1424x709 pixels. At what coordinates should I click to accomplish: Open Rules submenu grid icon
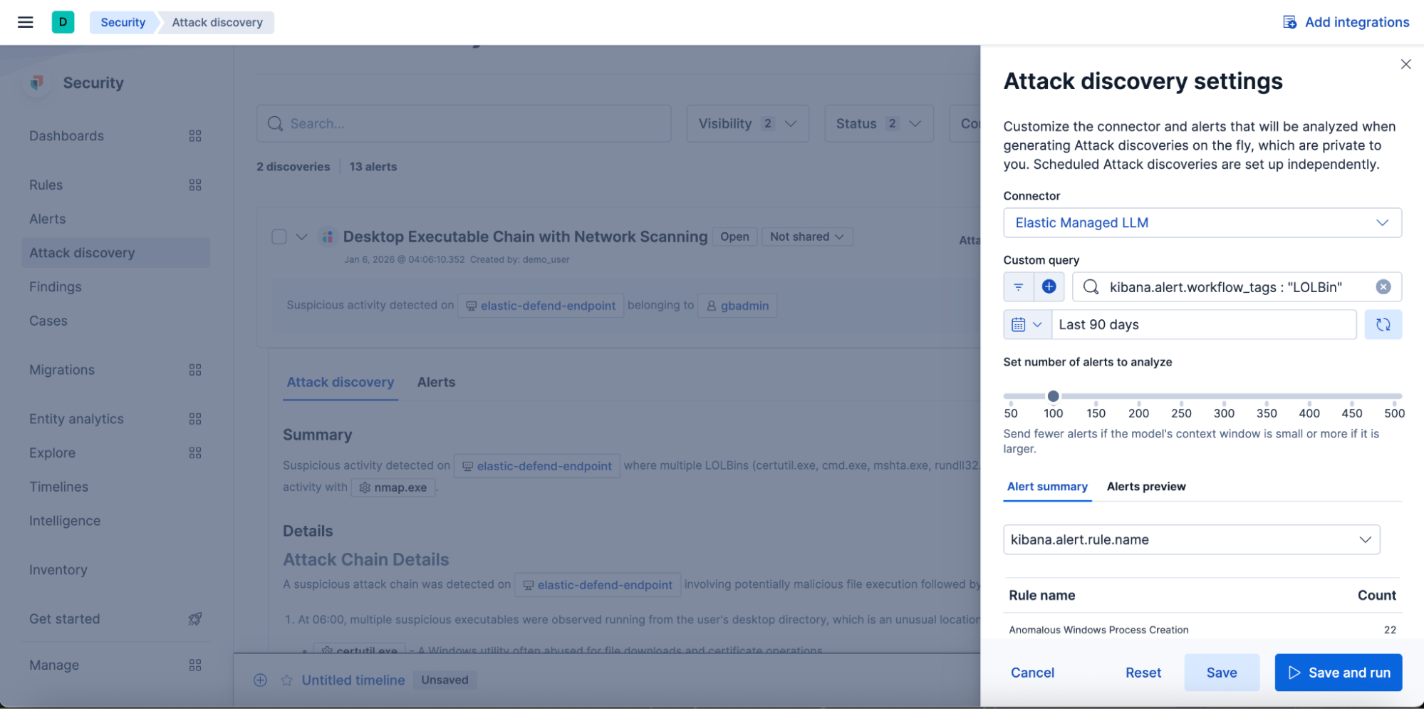click(195, 185)
